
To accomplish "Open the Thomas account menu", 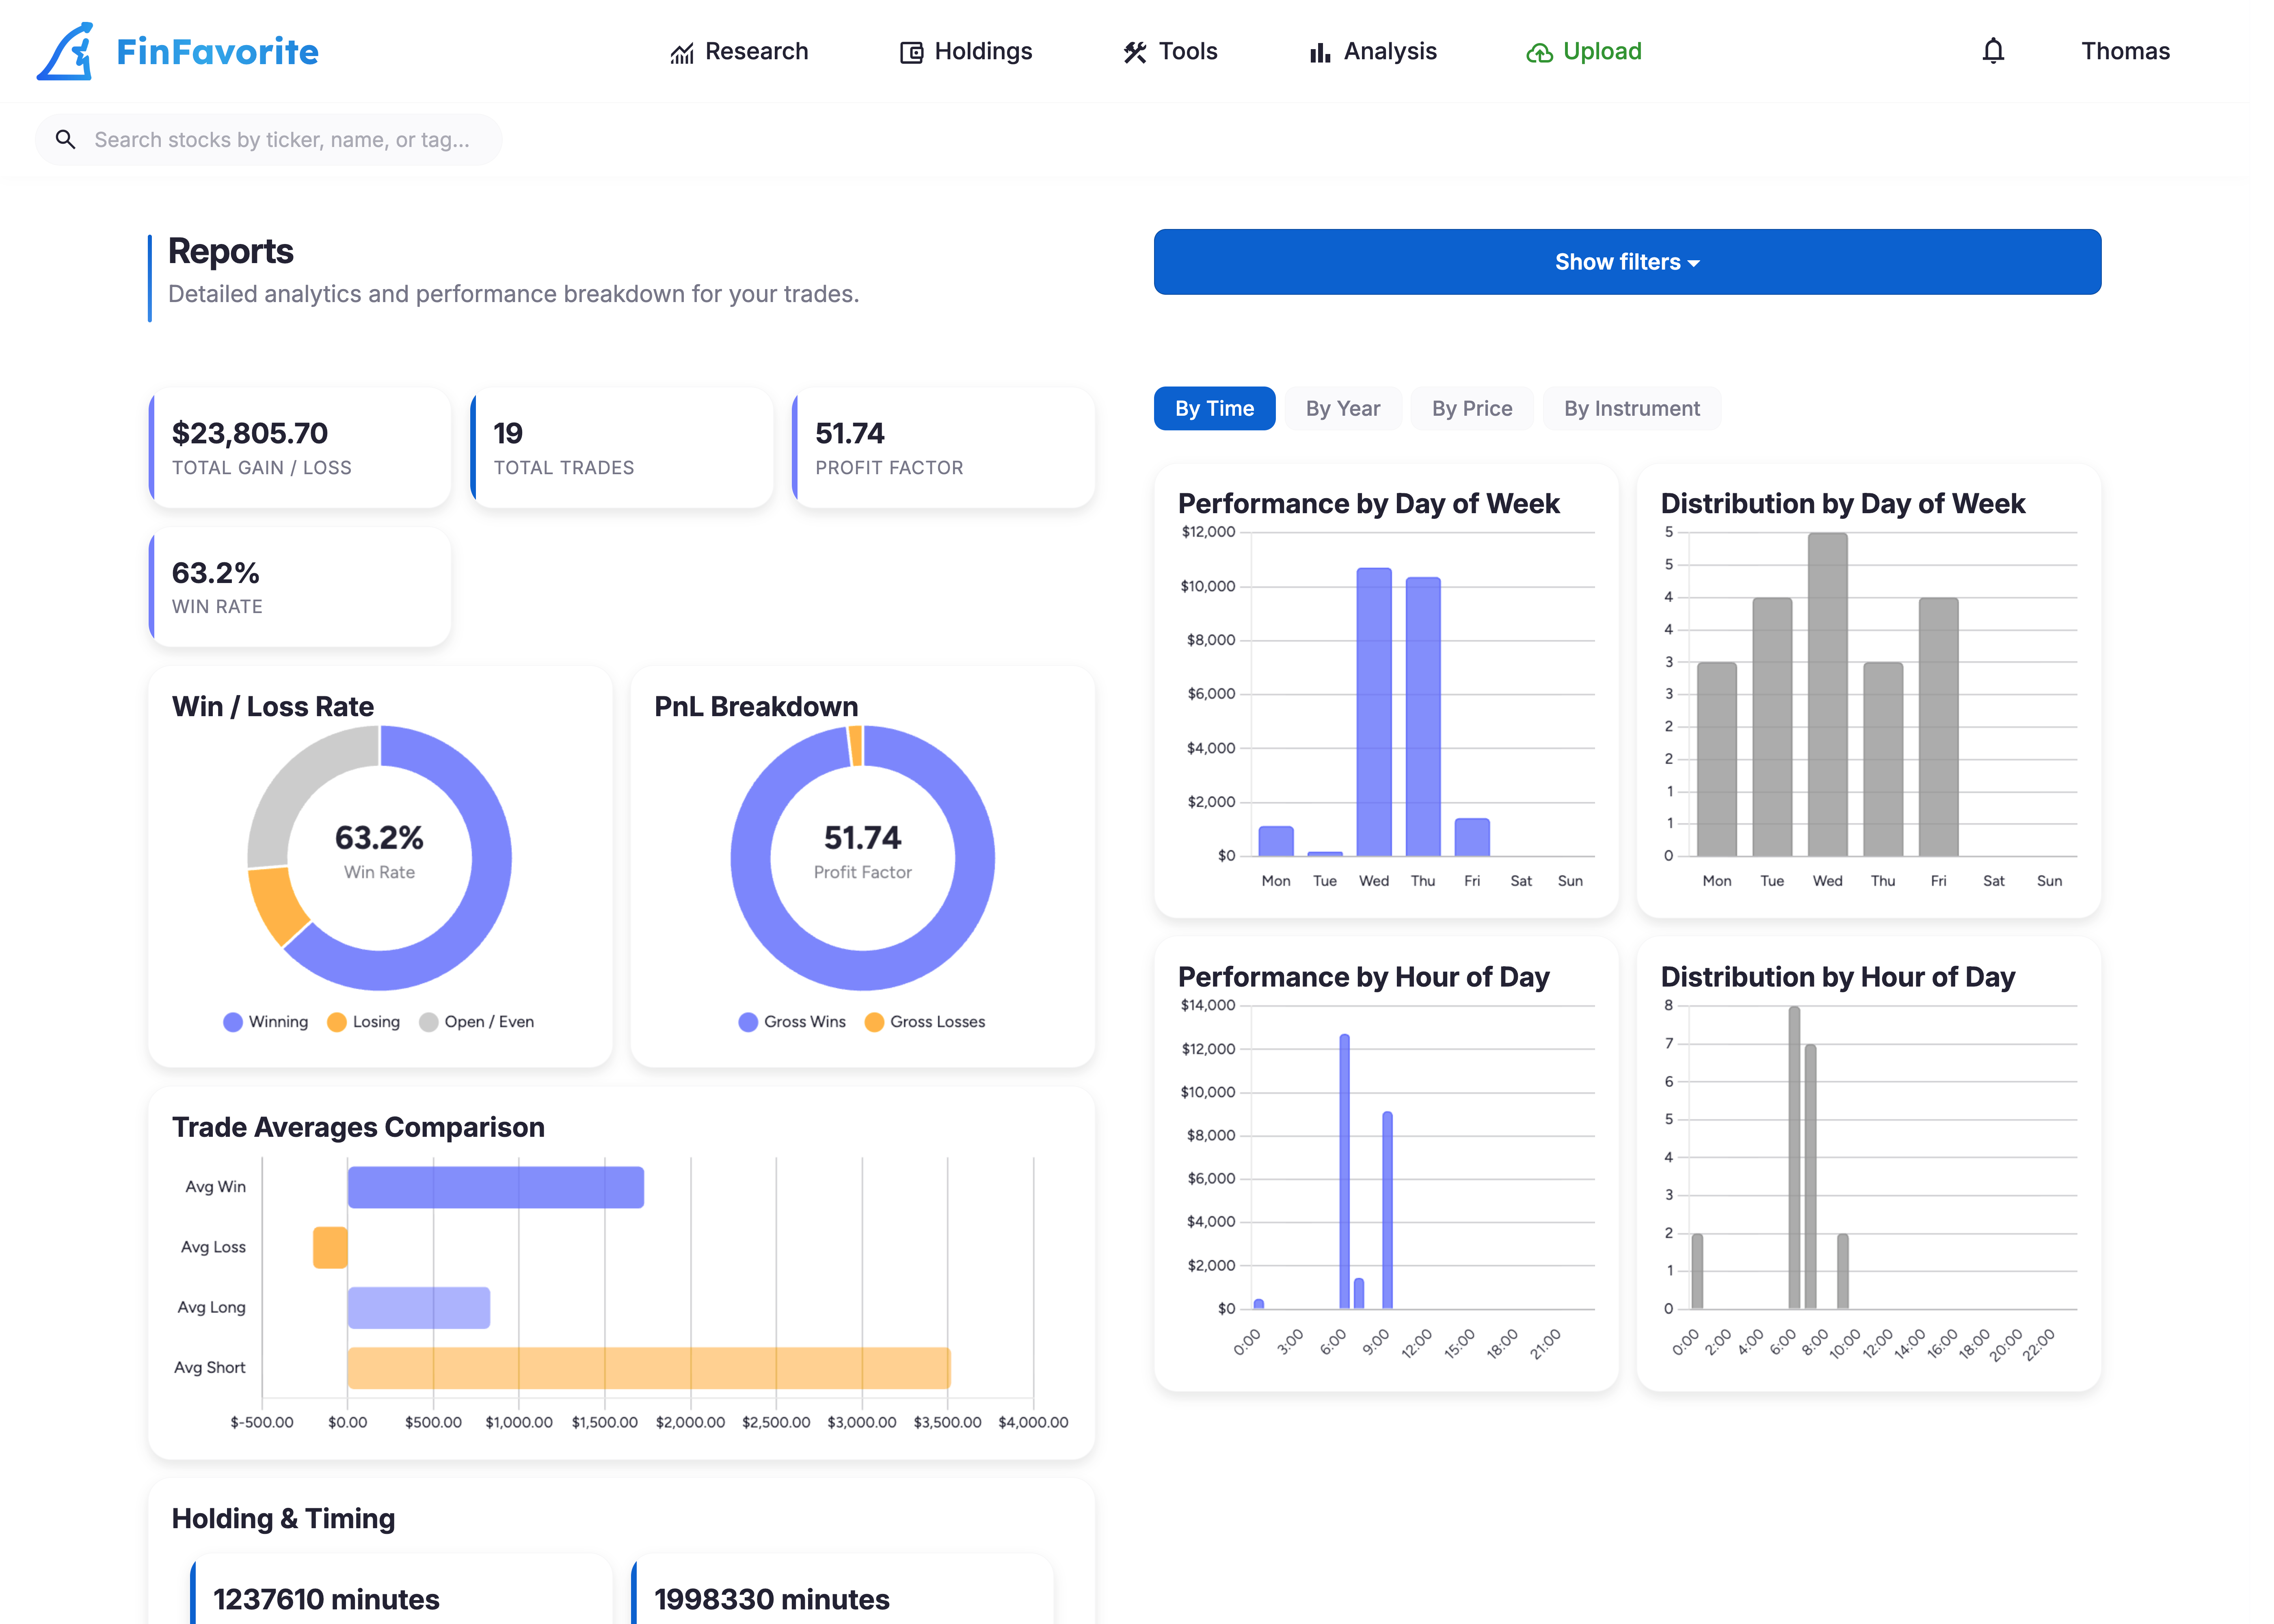I will [2124, 51].
